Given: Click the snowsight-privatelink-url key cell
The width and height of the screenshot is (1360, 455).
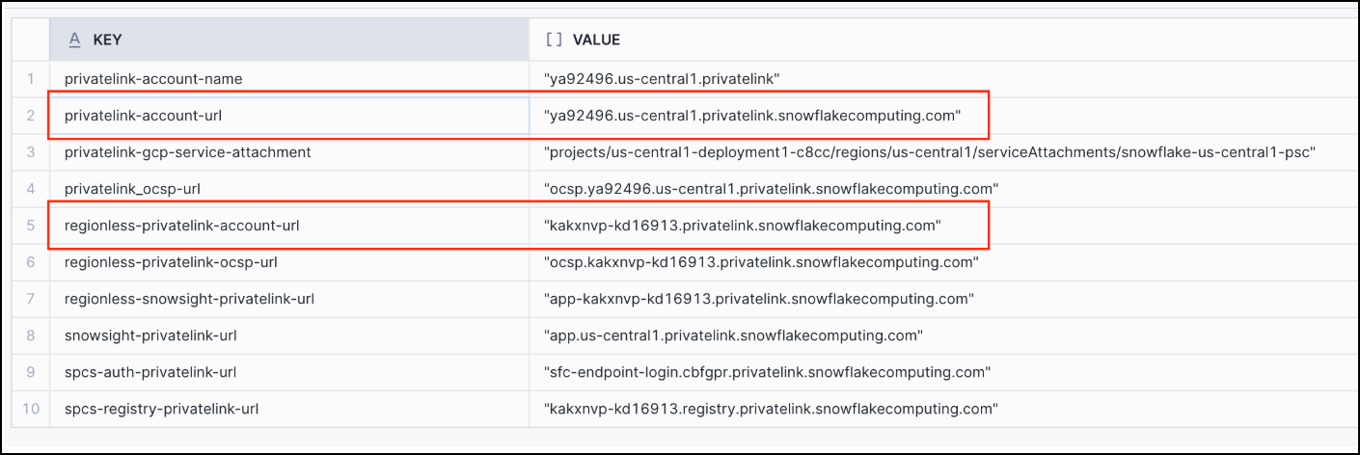Looking at the screenshot, I should (150, 335).
